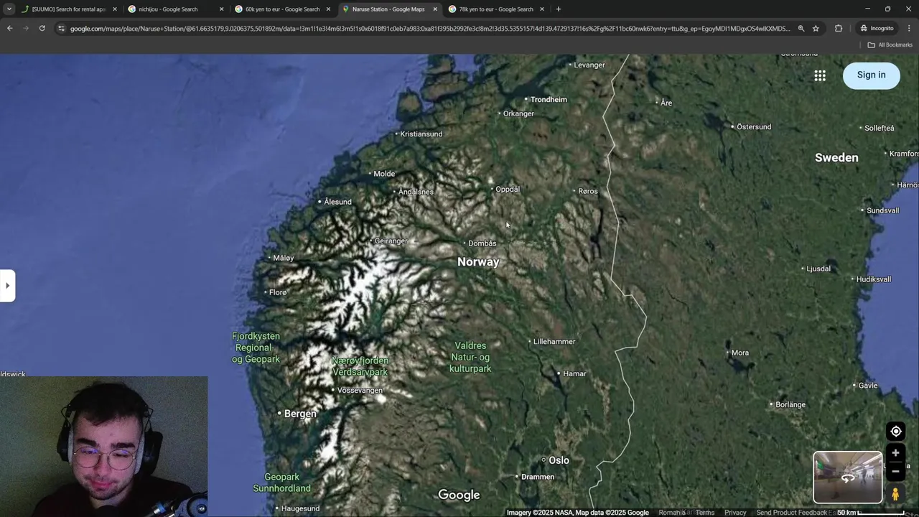The image size is (919, 517).
Task: Select the Street View Pegman
Action: pyautogui.click(x=895, y=494)
